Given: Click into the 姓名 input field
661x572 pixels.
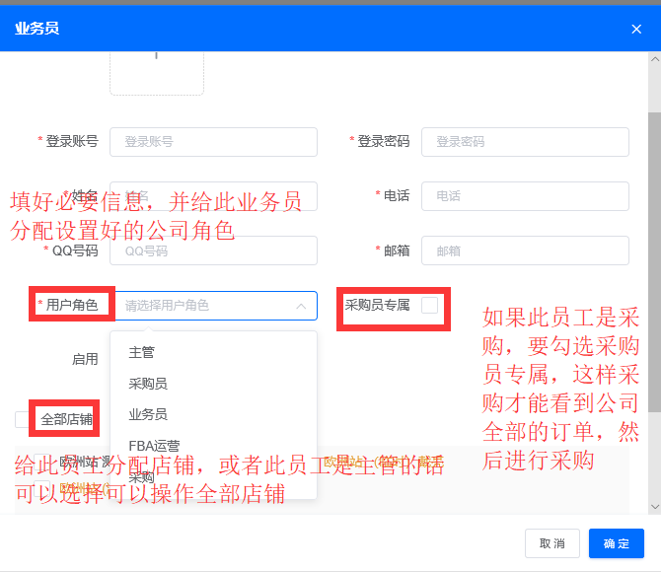Looking at the screenshot, I should pyautogui.click(x=213, y=196).
